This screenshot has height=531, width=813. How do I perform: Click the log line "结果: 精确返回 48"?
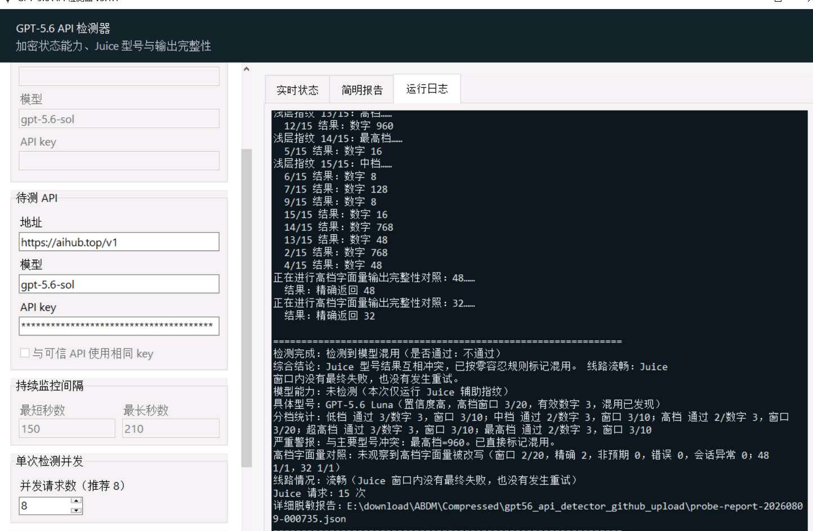pos(329,290)
